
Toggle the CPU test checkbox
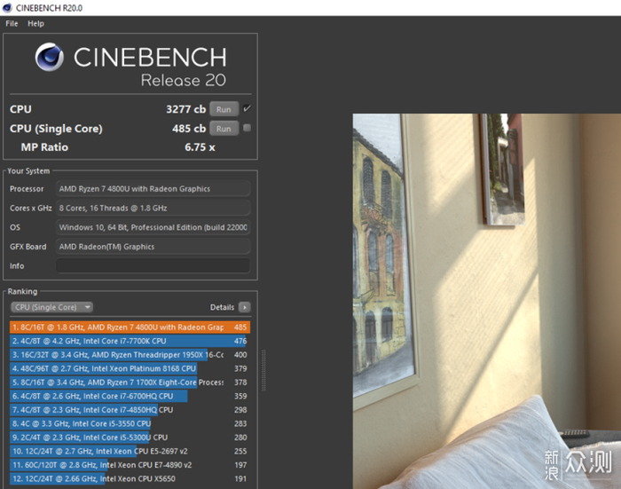tap(247, 108)
